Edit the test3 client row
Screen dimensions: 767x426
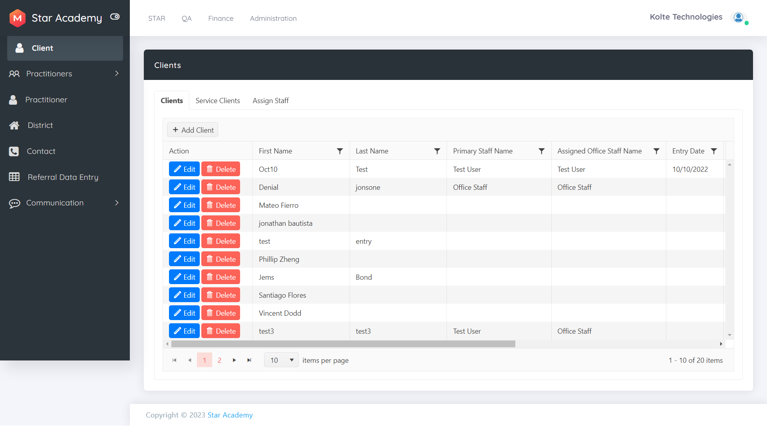(x=184, y=331)
